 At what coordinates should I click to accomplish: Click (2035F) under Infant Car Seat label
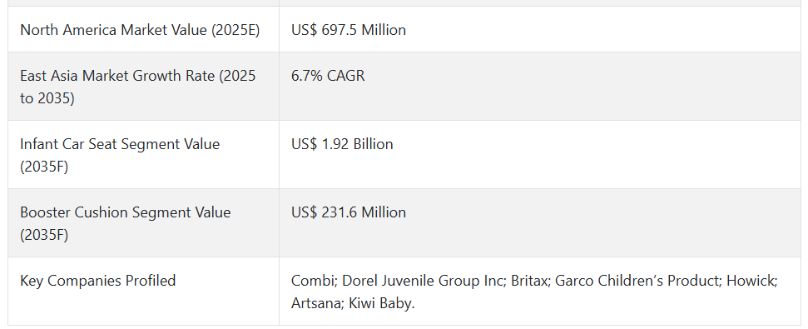(x=44, y=167)
